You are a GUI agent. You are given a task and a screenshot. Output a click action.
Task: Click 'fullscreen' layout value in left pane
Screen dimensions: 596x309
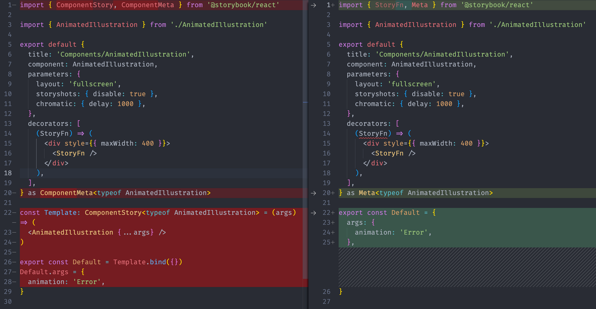[93, 84]
